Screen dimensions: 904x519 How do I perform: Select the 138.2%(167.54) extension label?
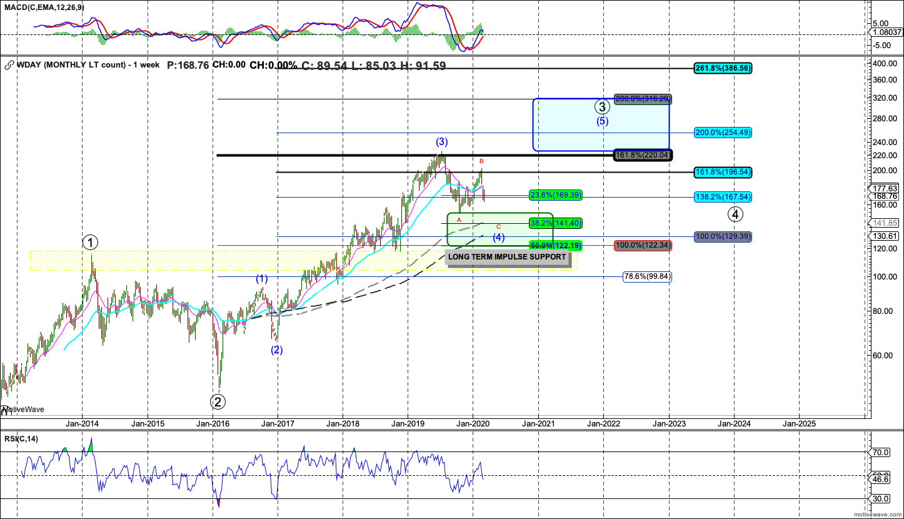point(723,197)
